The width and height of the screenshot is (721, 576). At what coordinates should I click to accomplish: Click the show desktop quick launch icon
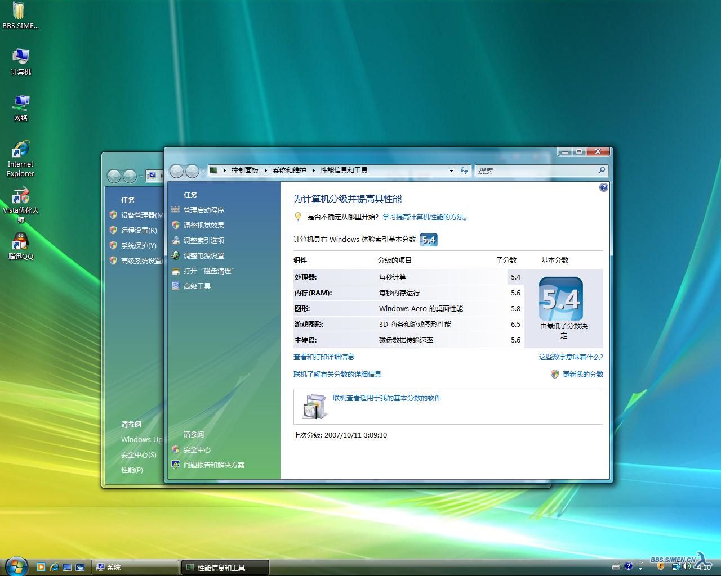pyautogui.click(x=67, y=567)
